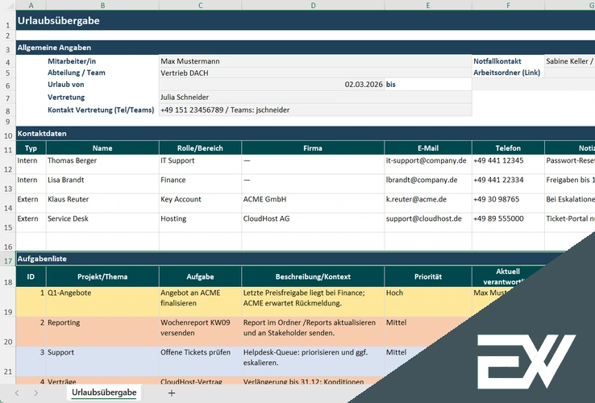This screenshot has height=403, width=595.
Task: Click the Typ column header
Action: 31,148
